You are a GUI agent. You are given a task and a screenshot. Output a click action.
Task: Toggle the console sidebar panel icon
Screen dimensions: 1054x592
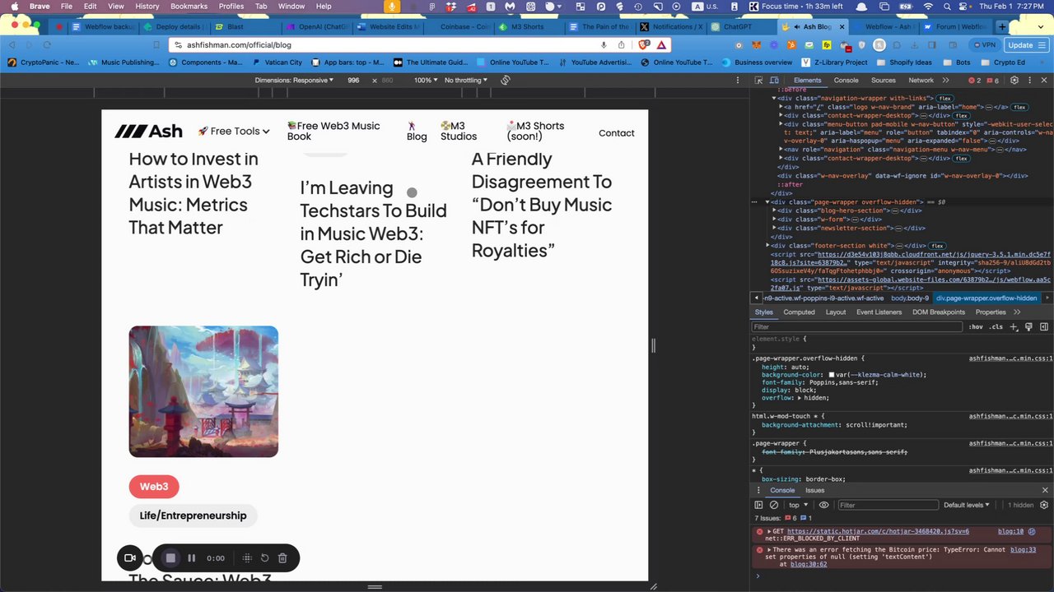(x=758, y=505)
